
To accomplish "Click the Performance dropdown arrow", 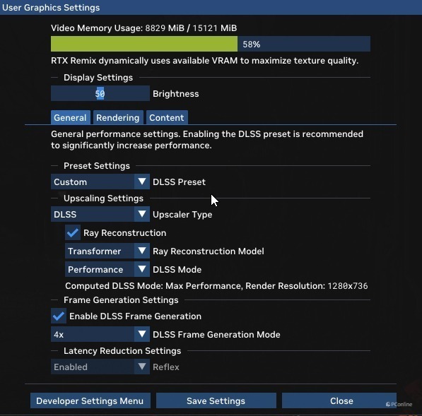I will coord(142,269).
